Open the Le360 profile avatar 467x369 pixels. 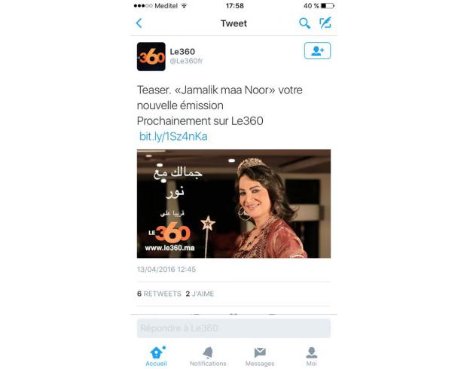tap(151, 56)
